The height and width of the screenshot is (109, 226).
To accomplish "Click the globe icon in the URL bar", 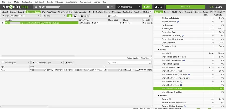I will [36, 7].
